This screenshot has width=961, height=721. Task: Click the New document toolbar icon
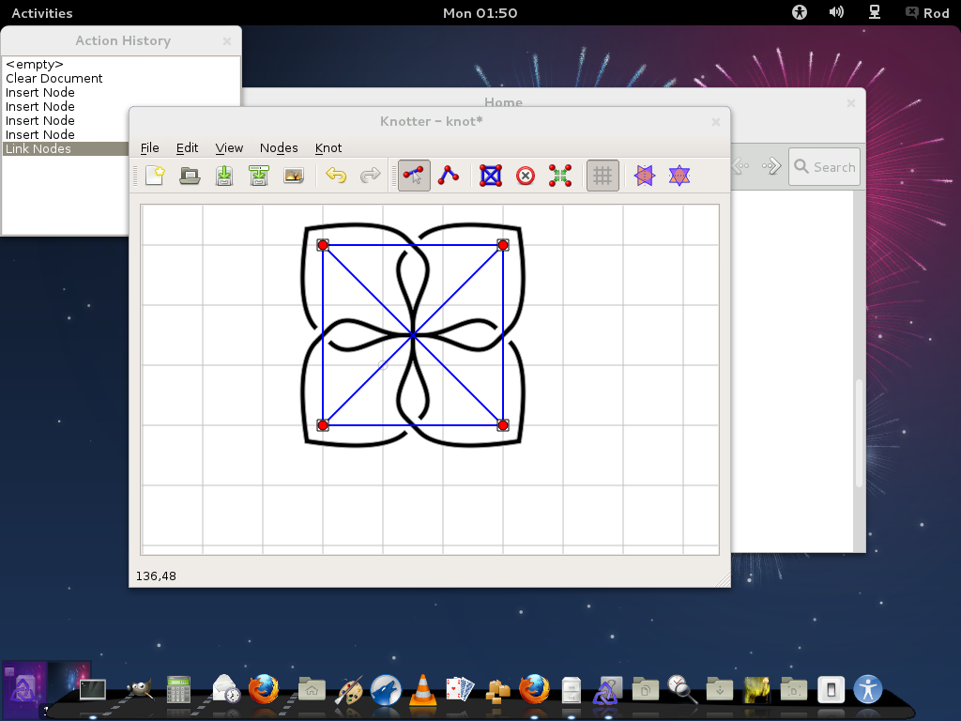(x=156, y=176)
